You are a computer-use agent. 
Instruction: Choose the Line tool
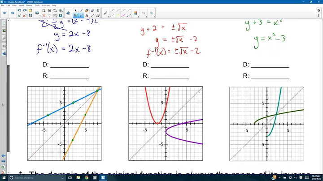[92, 15]
